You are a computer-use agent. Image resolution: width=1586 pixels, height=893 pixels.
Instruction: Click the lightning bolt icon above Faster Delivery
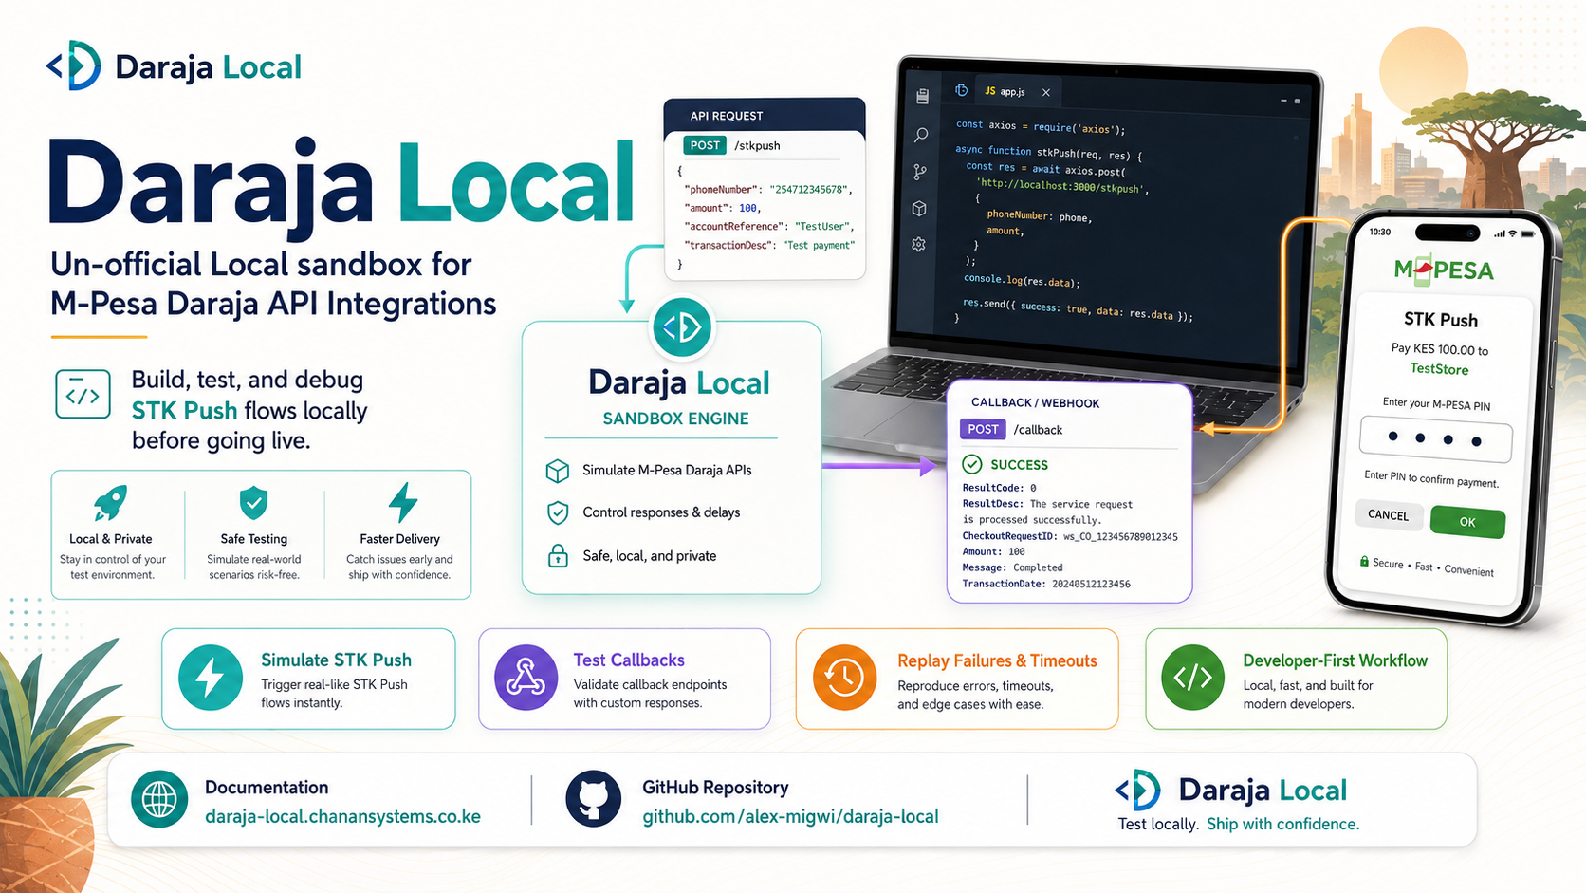402,502
